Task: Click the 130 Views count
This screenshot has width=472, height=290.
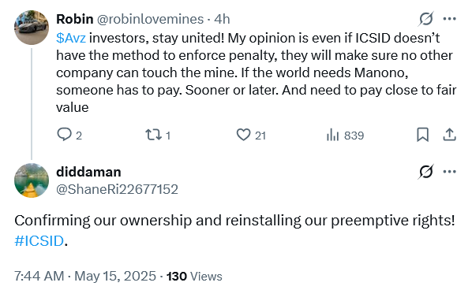Action: 194,276
